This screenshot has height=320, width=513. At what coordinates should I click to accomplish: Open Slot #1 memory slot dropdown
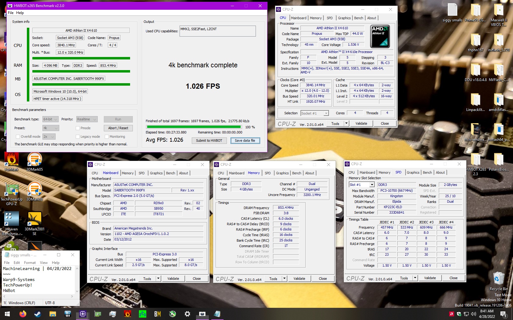point(362,185)
